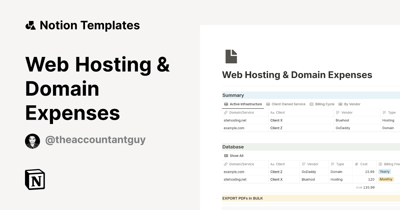Open the Billing Frequency column header dropdown
Image resolution: width=400 pixels, height=210 pixels.
[x=388, y=164]
